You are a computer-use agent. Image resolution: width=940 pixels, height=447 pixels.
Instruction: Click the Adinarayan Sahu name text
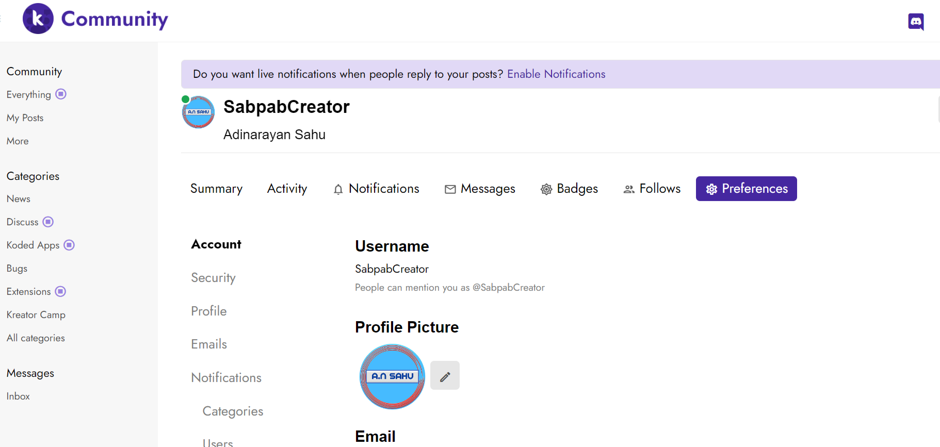click(274, 135)
